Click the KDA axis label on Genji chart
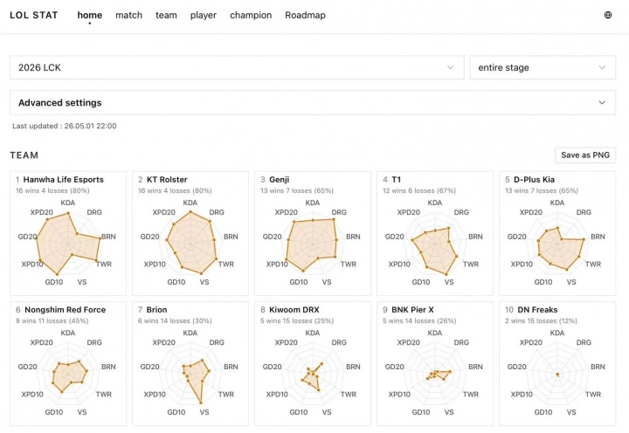Screen dimensions: 629x433 coord(313,203)
